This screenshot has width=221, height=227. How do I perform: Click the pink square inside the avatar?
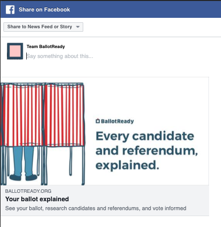[15, 51]
